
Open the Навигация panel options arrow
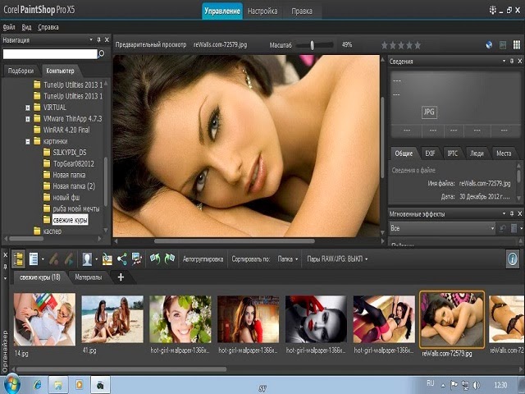(91, 39)
